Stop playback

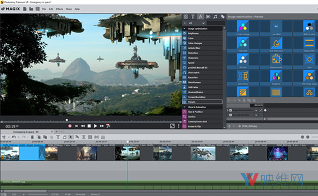[x=89, y=126]
